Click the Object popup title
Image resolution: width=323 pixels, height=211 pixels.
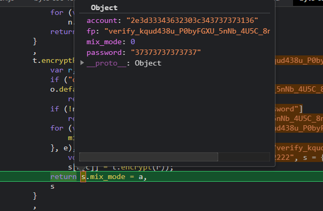pos(104,8)
